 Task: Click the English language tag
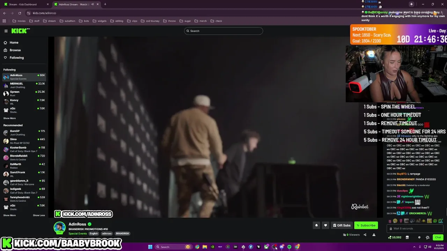pos(94,234)
